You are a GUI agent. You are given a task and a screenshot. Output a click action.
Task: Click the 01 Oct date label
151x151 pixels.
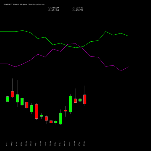(16, 144)
